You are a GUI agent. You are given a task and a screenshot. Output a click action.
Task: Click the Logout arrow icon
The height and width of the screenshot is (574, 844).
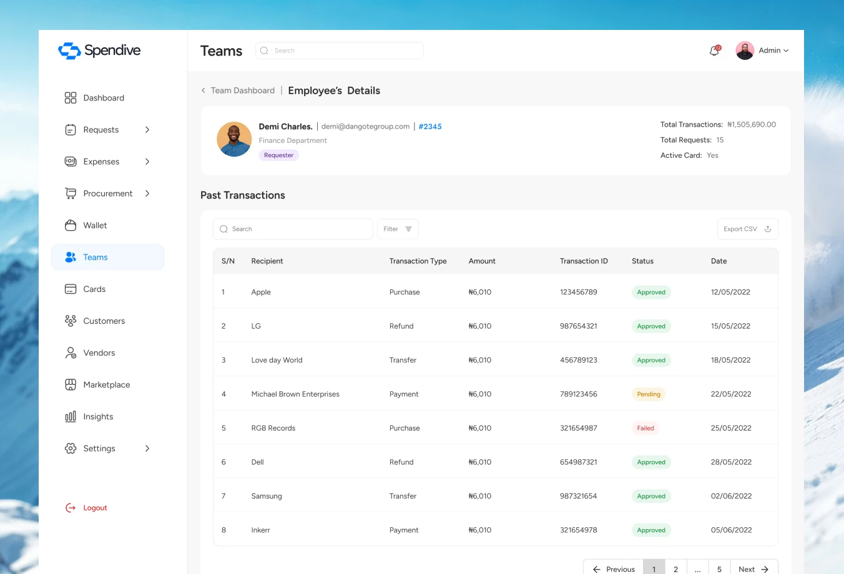71,508
